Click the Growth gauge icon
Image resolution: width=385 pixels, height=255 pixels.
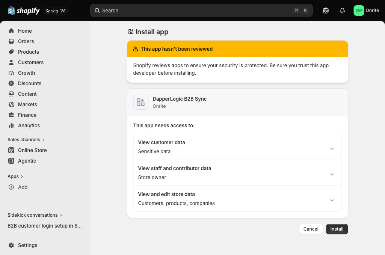(x=11, y=73)
